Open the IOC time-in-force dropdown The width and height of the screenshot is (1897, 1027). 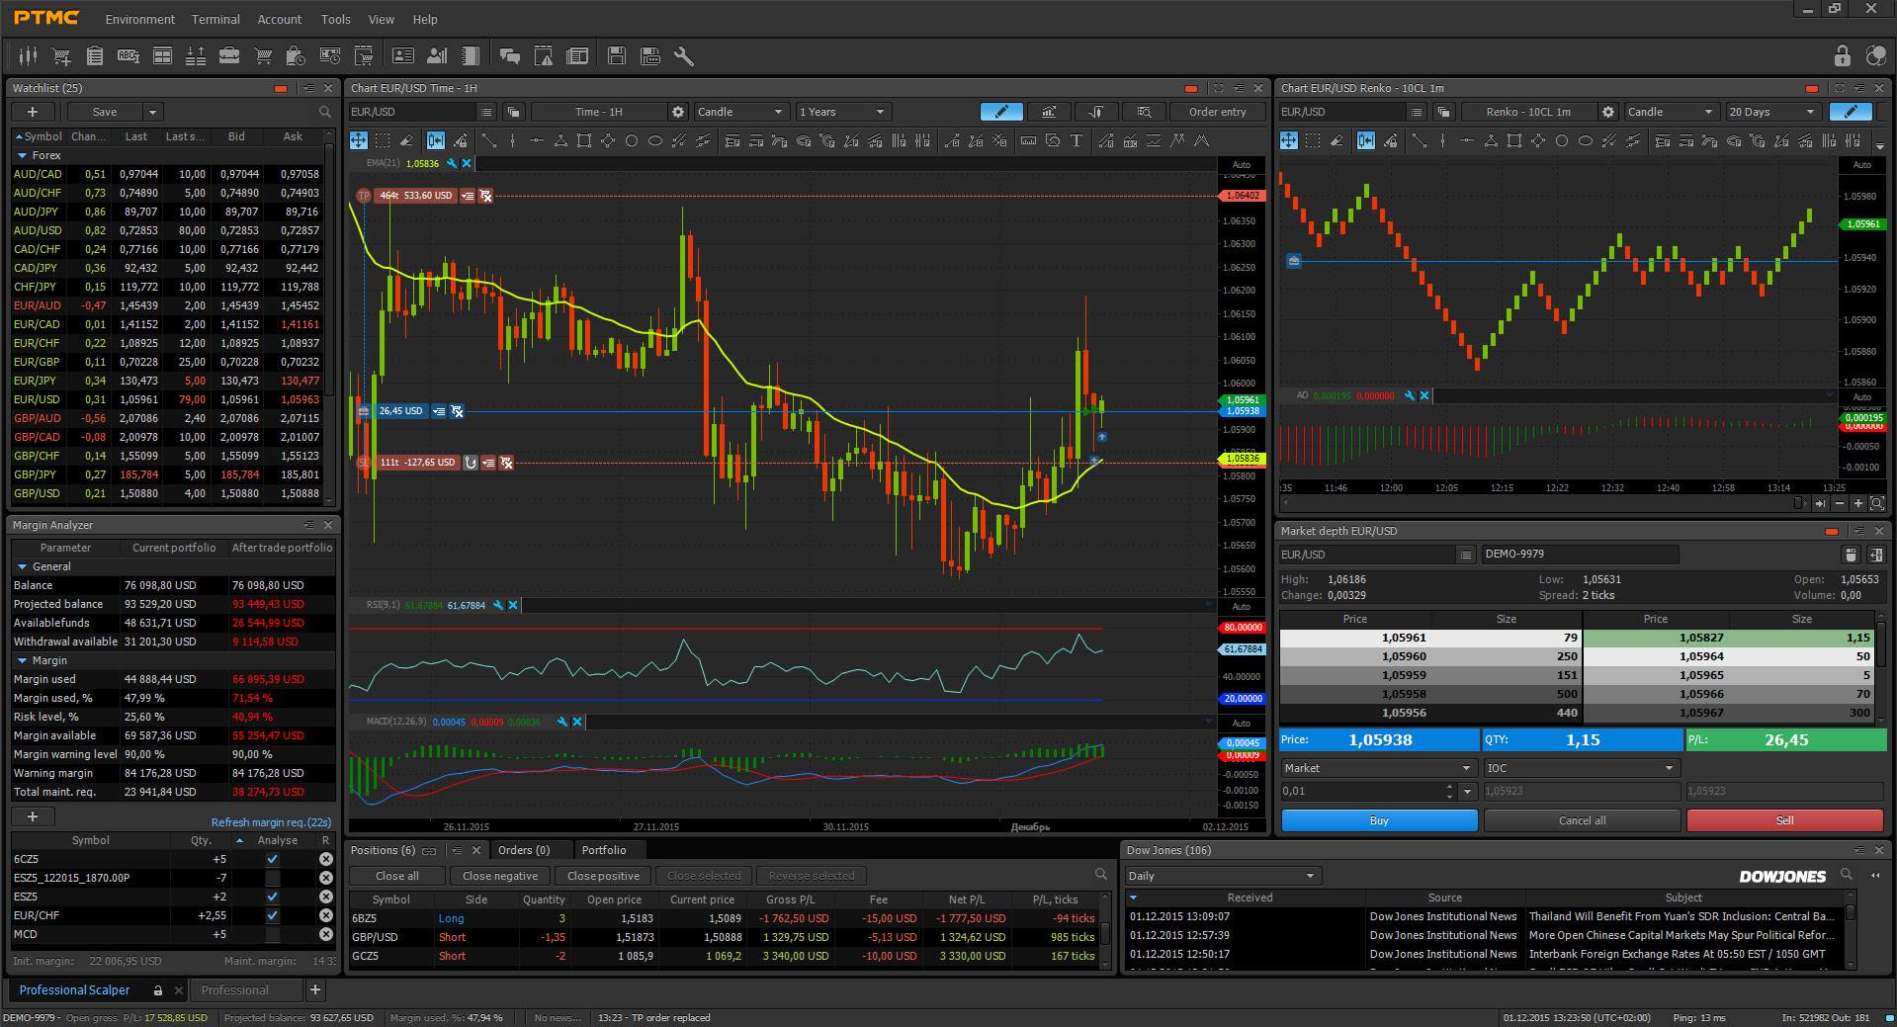[1582, 768]
